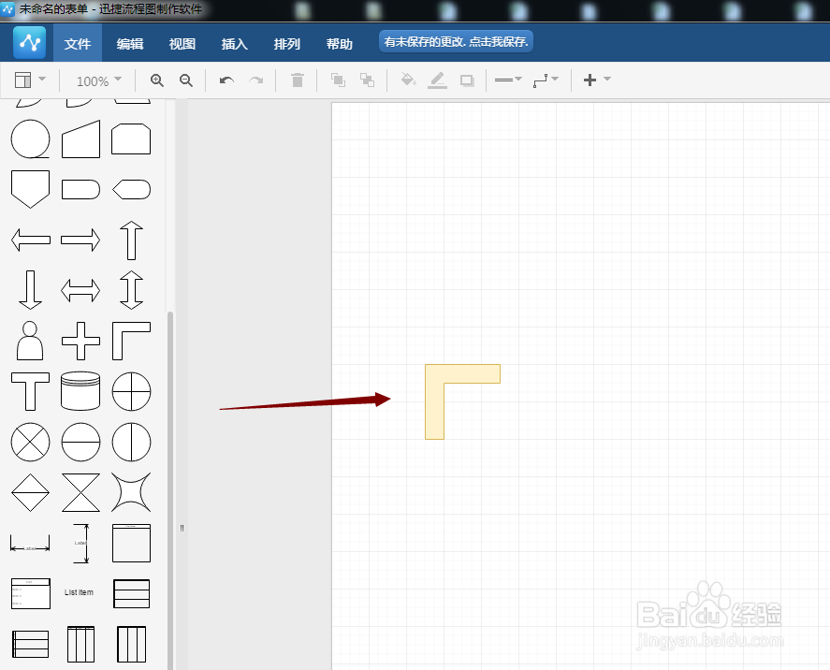The image size is (830, 670).
Task: Select the delay rounded-right shape
Action: click(81, 189)
